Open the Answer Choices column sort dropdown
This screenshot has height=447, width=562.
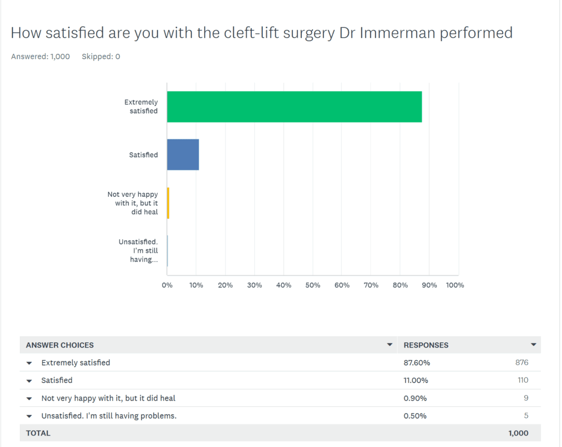(389, 344)
